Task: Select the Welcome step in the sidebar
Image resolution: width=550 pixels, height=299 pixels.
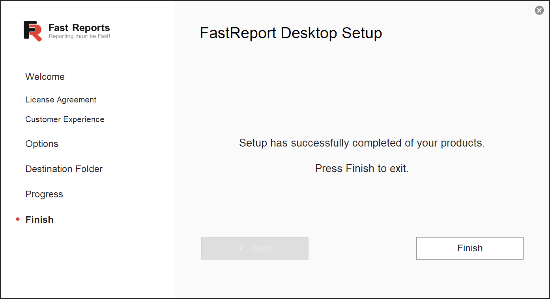Action: [45, 77]
